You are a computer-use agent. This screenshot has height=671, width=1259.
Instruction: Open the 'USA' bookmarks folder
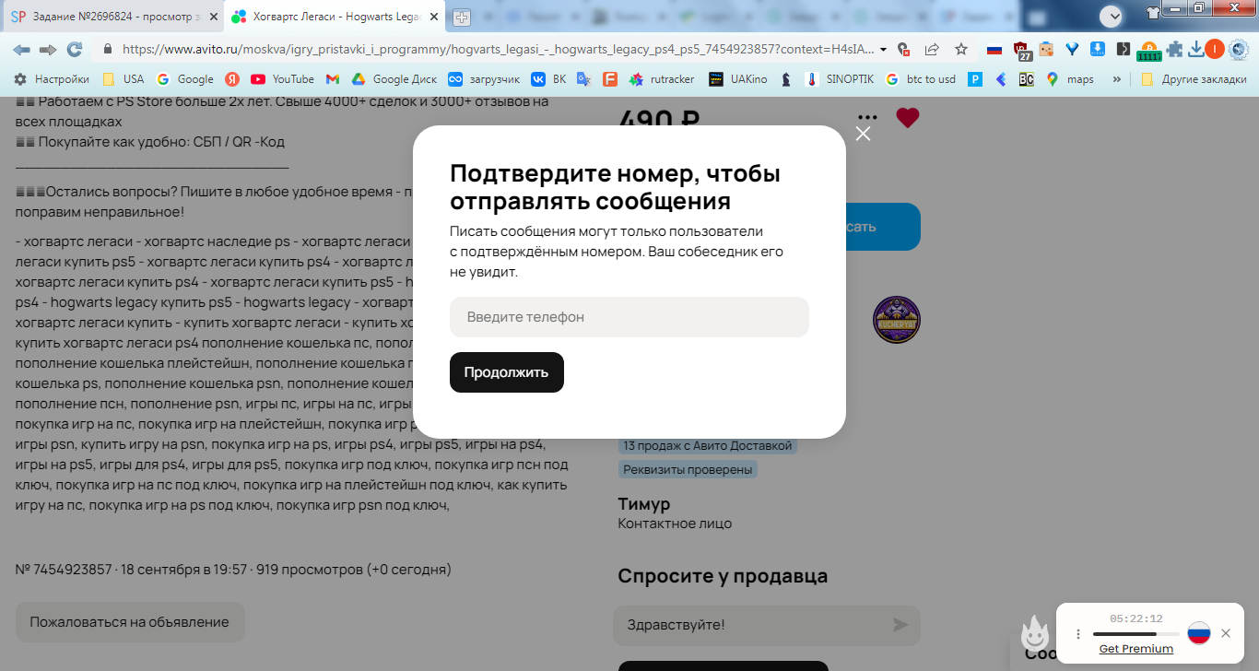click(x=124, y=79)
